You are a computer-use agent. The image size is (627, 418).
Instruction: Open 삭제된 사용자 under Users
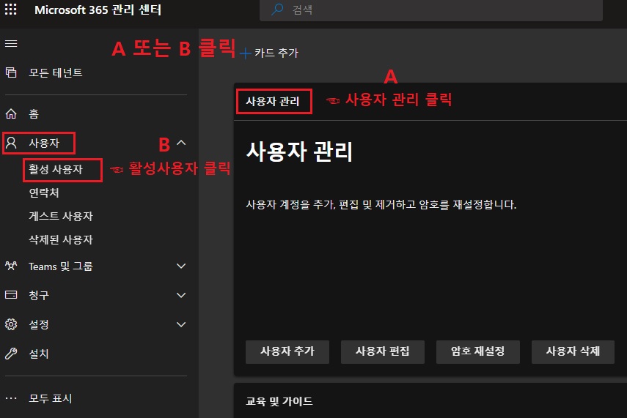click(61, 239)
